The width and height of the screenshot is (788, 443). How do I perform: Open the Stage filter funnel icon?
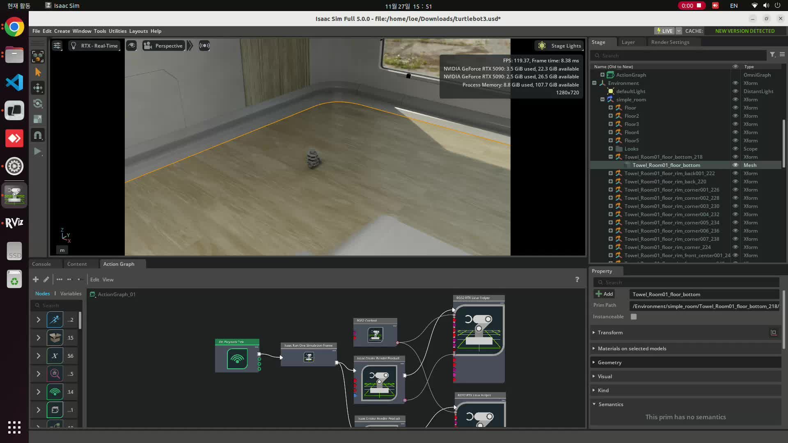coord(772,55)
